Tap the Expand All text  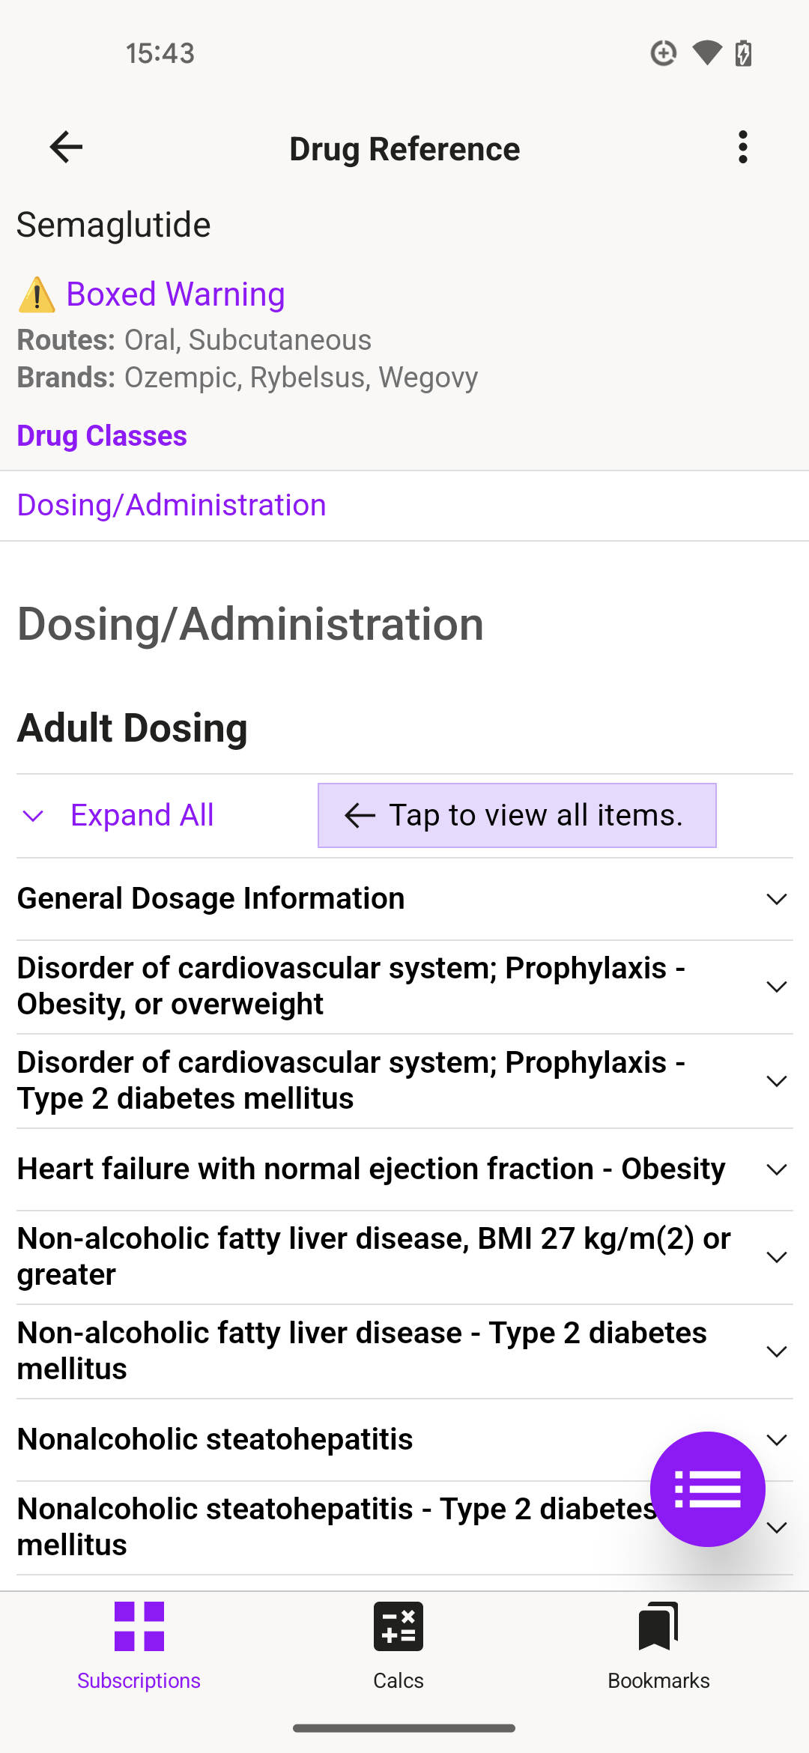(x=142, y=815)
